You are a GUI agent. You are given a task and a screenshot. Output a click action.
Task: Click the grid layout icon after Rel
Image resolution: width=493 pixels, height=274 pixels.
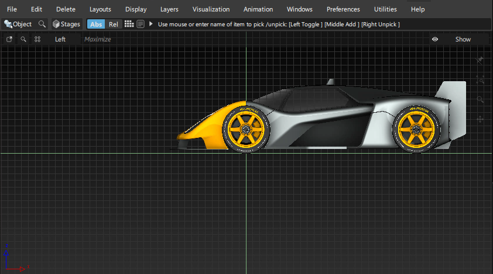(129, 24)
